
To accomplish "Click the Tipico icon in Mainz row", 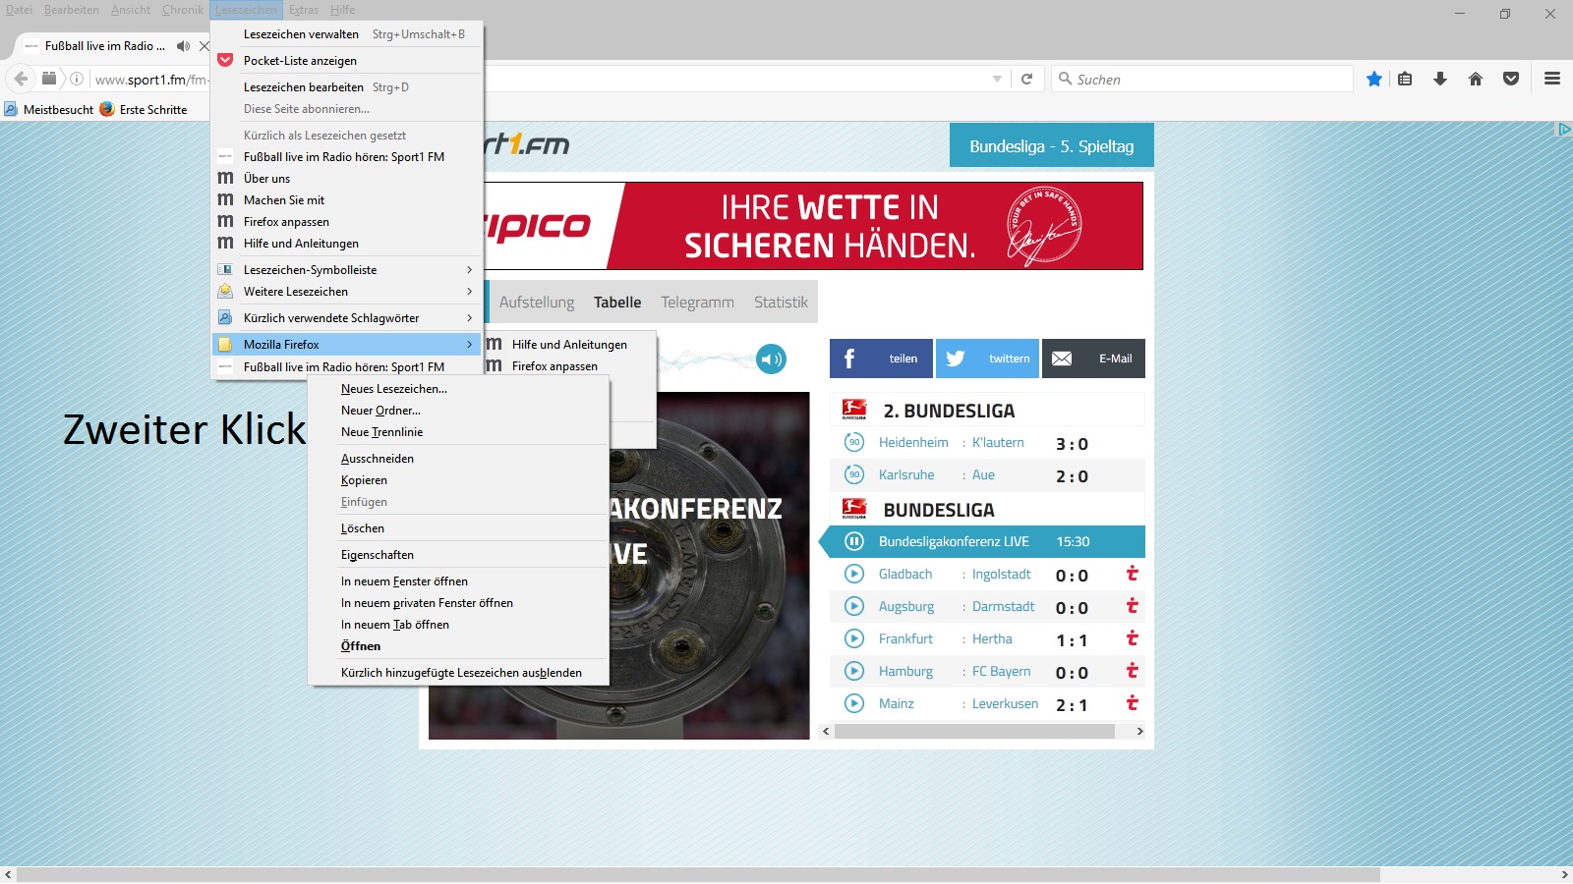I will pyautogui.click(x=1132, y=702).
